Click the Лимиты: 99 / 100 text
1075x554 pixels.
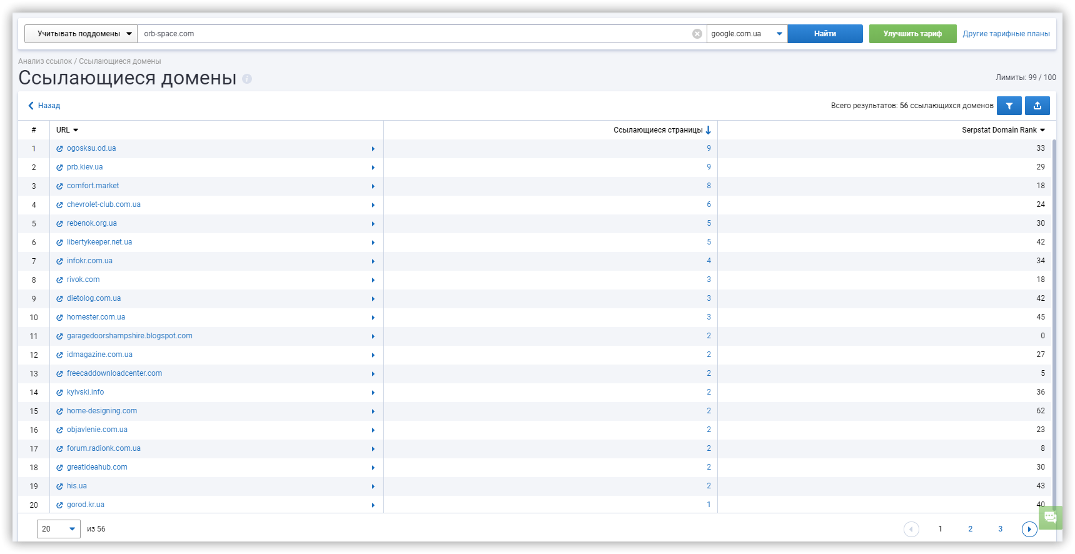point(1026,78)
